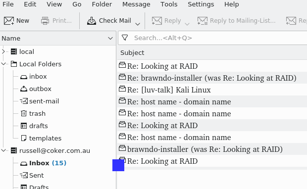Open the File menu
Screen dimensions: 307x189
click(8, 4)
